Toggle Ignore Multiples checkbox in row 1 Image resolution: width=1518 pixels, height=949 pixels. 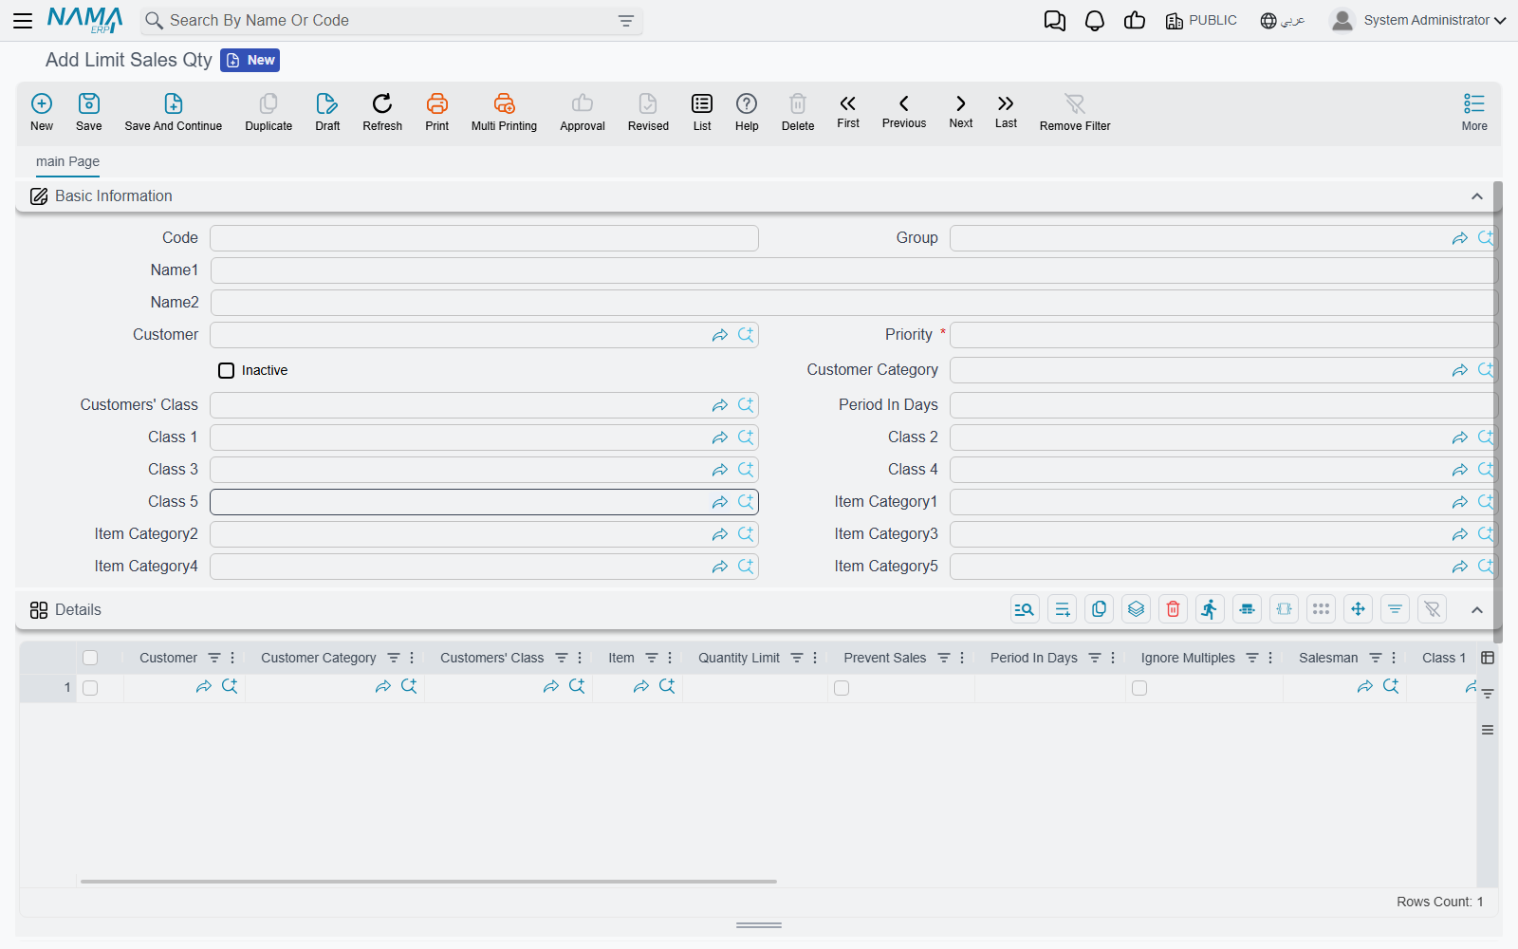click(1139, 688)
